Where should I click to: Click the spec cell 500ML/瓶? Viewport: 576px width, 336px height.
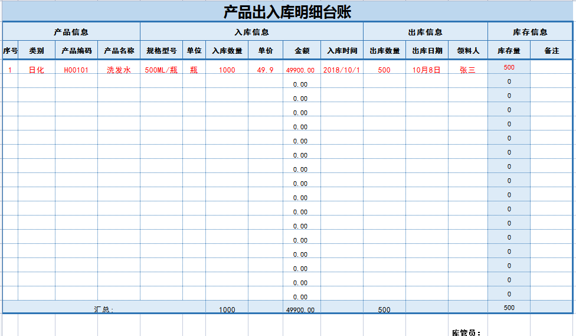(161, 67)
